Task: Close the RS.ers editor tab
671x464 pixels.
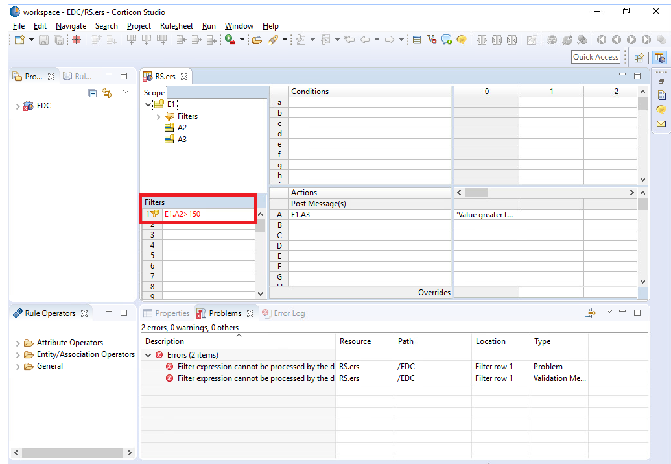Action: tap(184, 77)
